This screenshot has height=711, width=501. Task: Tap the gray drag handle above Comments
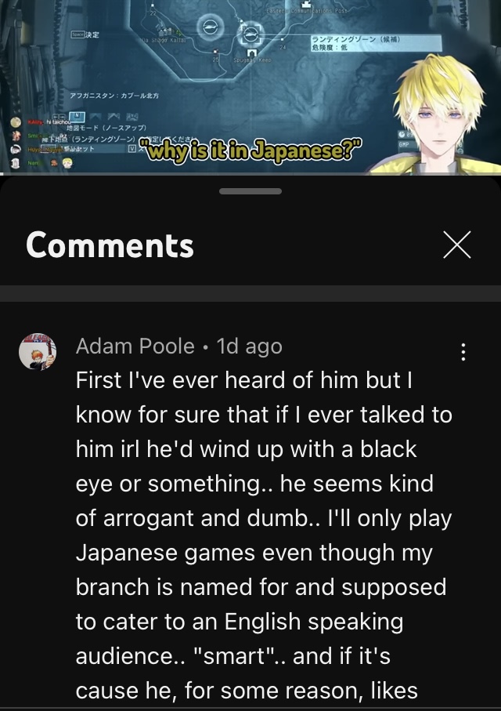coord(250,191)
